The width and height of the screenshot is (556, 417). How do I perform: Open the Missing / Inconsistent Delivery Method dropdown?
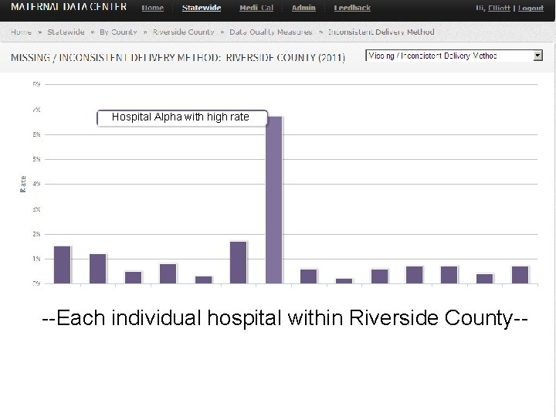coord(454,56)
